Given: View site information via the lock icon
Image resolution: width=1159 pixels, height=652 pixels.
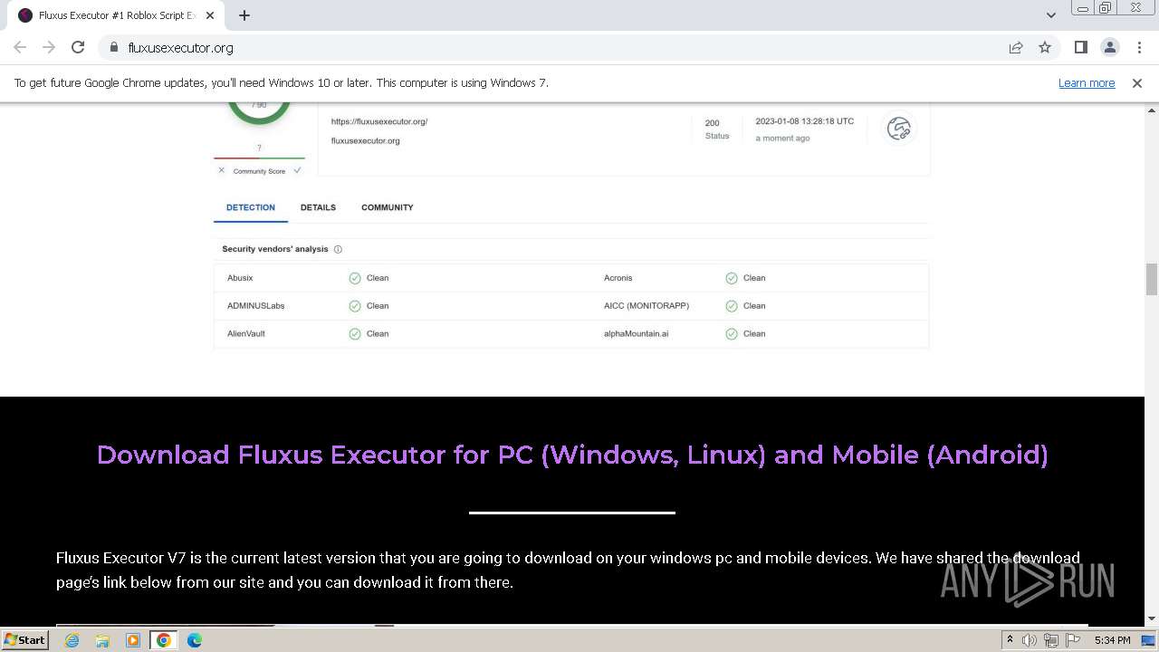Looking at the screenshot, I should (113, 47).
